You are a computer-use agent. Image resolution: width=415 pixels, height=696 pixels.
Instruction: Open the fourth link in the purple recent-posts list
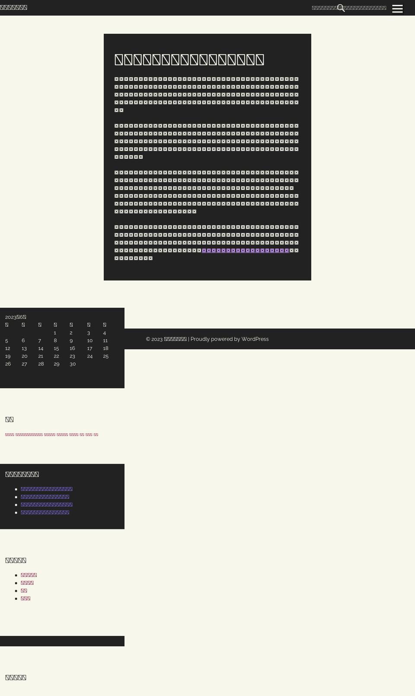point(45,512)
